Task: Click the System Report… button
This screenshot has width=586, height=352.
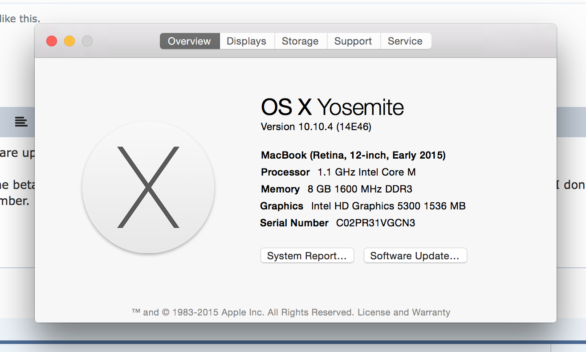Action: (x=307, y=256)
